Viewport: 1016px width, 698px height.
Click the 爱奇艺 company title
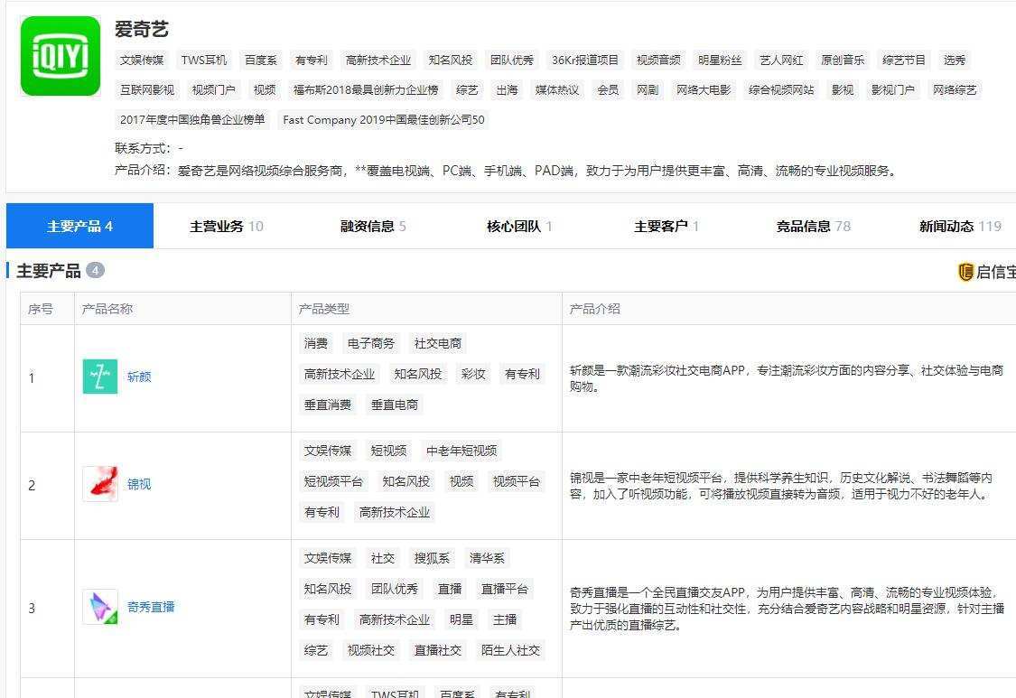point(141,29)
